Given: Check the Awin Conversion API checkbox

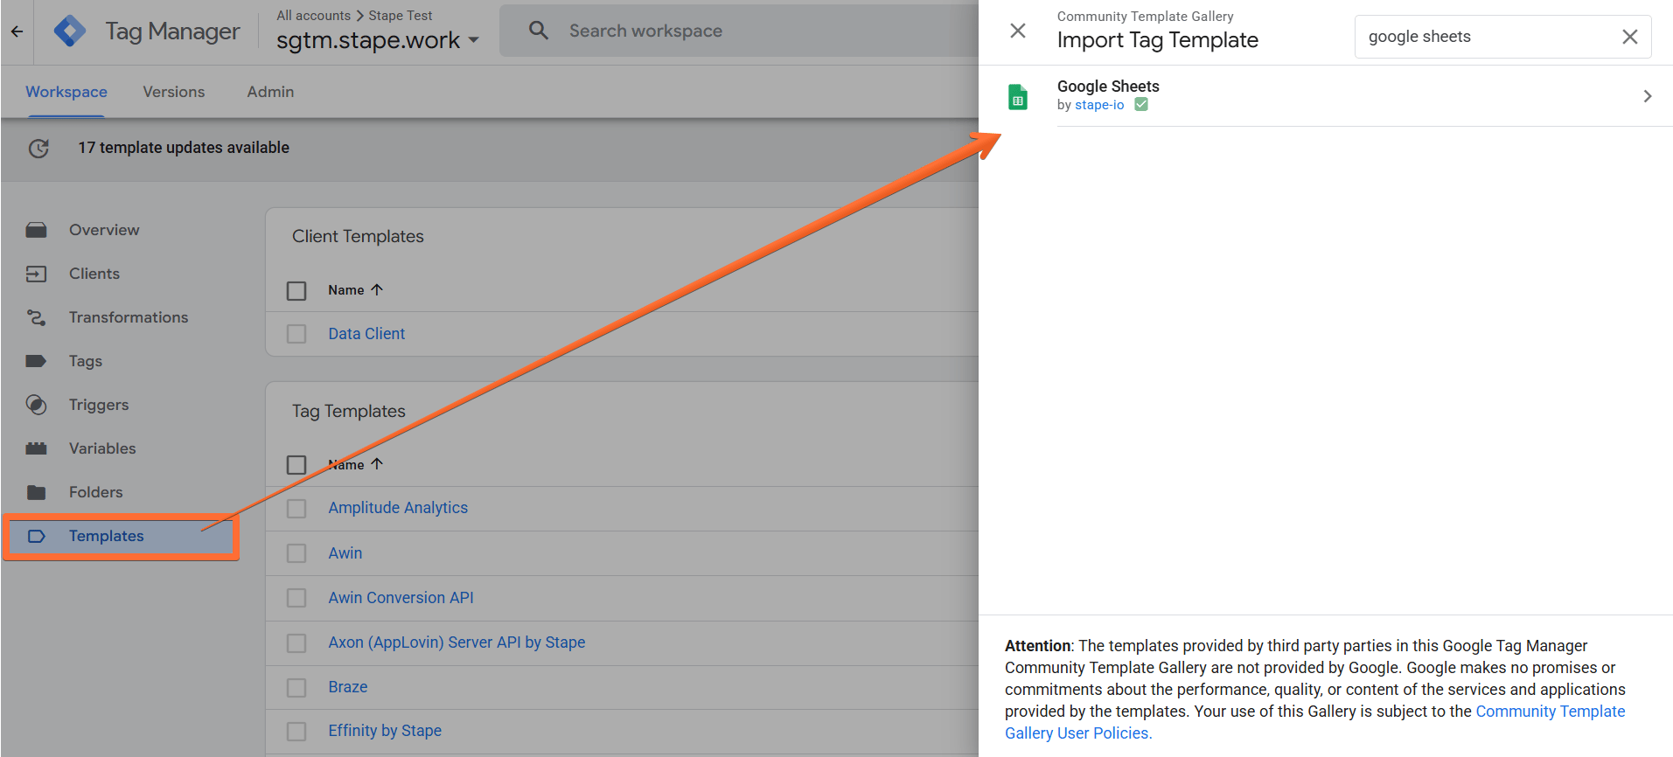Looking at the screenshot, I should tap(296, 598).
